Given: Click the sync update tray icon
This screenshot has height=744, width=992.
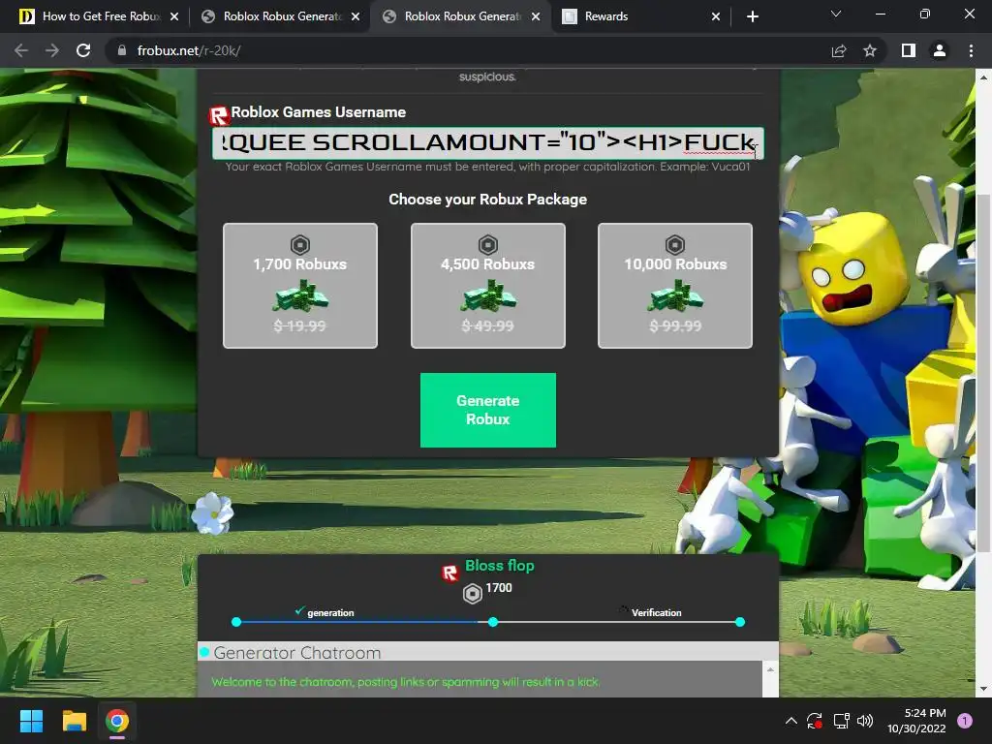Looking at the screenshot, I should click(x=814, y=721).
